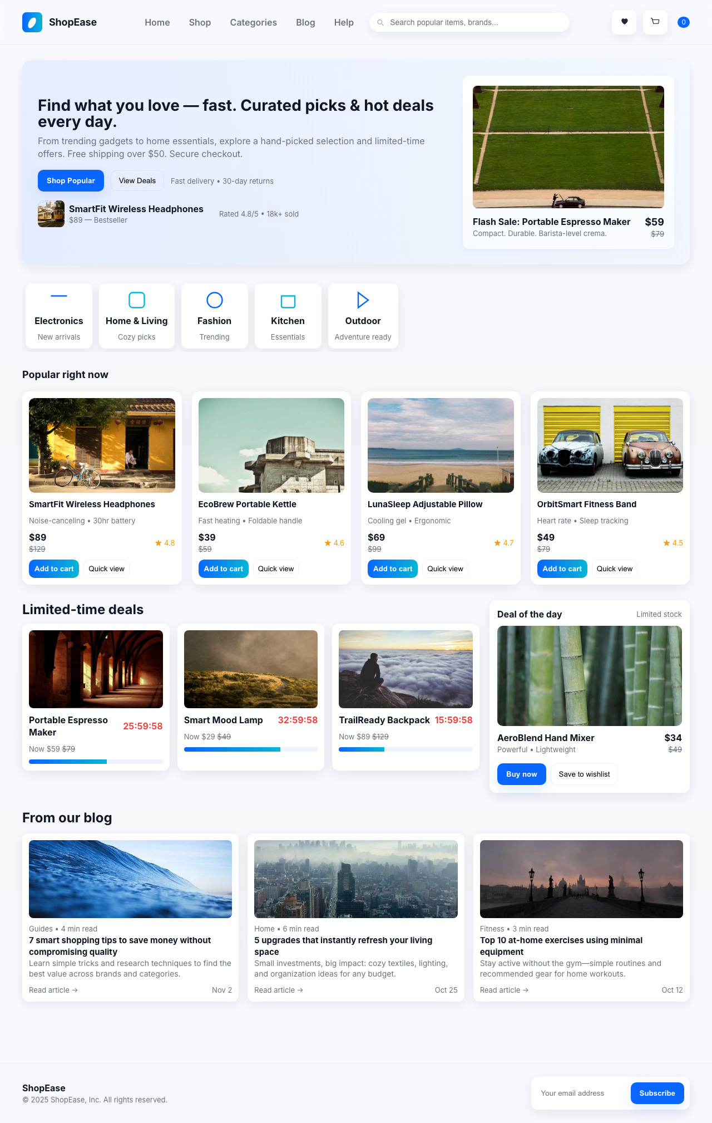Click the 32:59:58 countdown timer
This screenshot has width=712, height=1123.
coord(298,720)
